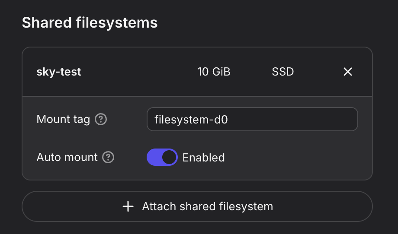The height and width of the screenshot is (234, 398).
Task: Click the SSD storage type label
Action: [283, 72]
